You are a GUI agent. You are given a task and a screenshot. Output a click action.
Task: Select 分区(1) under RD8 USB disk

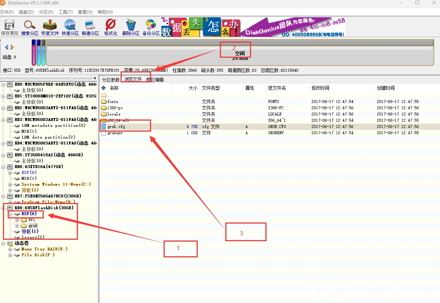point(30,231)
